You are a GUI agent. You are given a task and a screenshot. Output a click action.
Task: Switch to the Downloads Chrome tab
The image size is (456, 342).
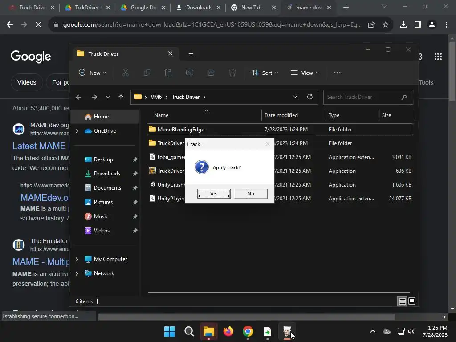click(x=199, y=8)
